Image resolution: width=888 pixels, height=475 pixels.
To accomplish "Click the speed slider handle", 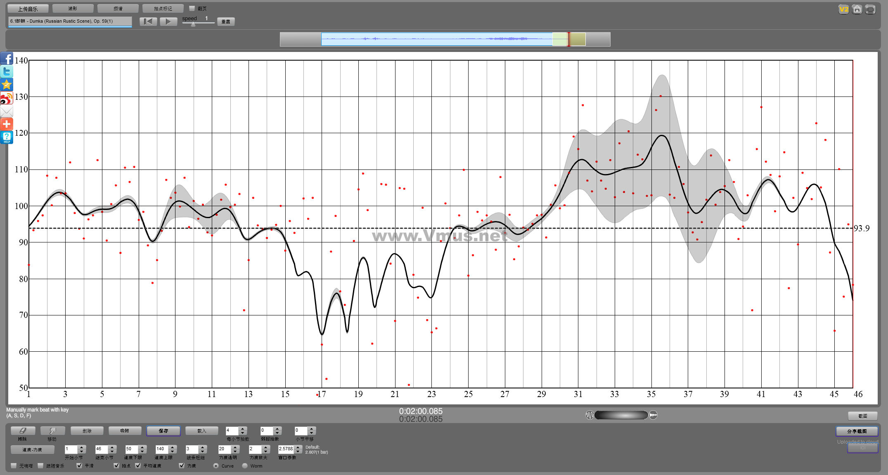I will (x=193, y=24).
